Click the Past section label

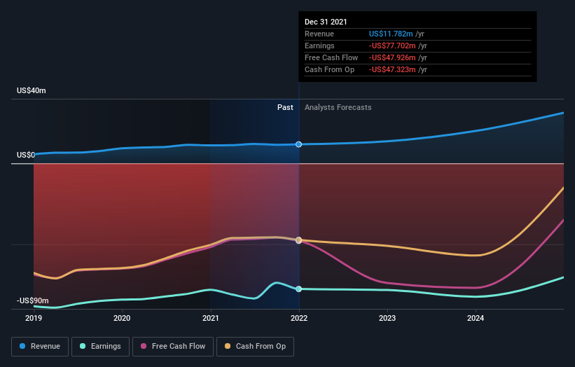[x=285, y=107]
